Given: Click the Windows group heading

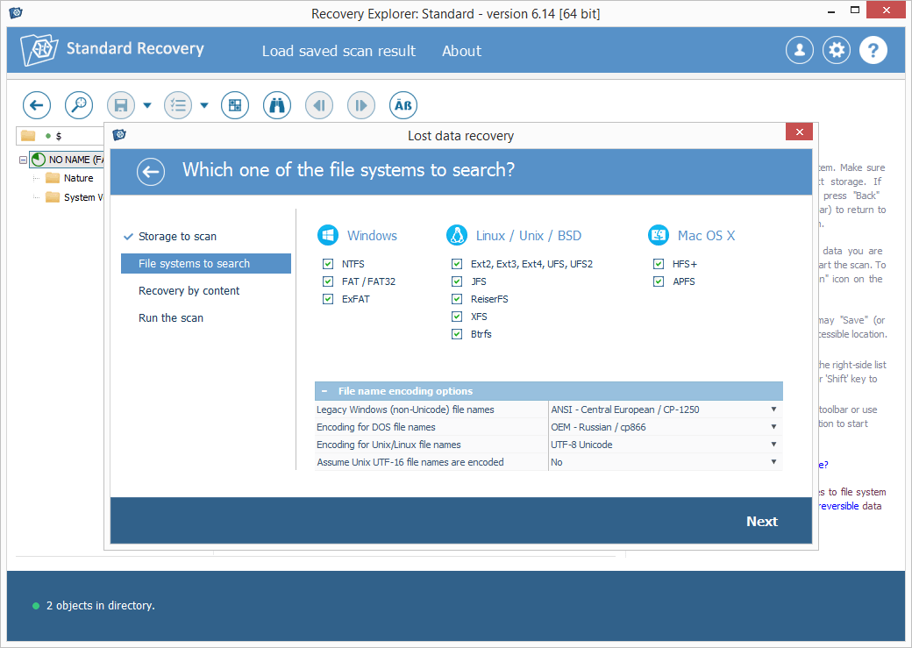Looking at the screenshot, I should [372, 236].
